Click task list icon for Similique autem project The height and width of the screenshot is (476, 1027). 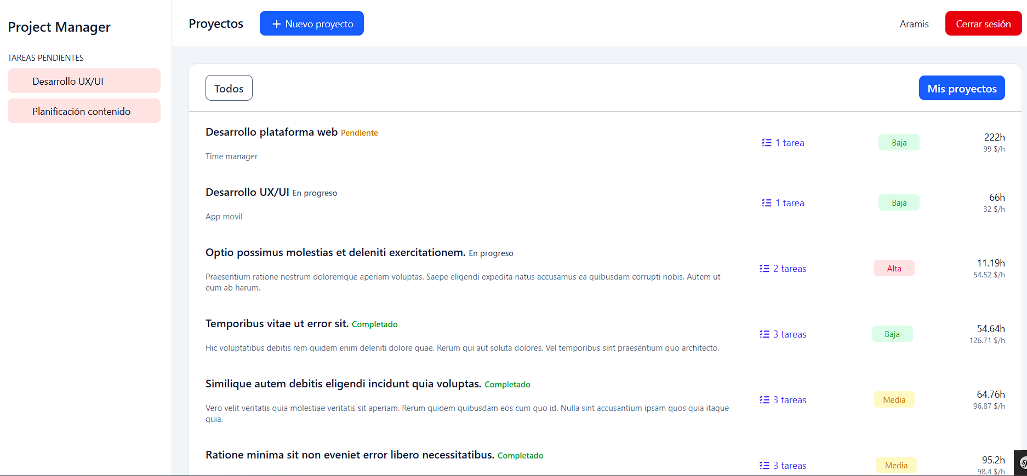[x=764, y=400]
